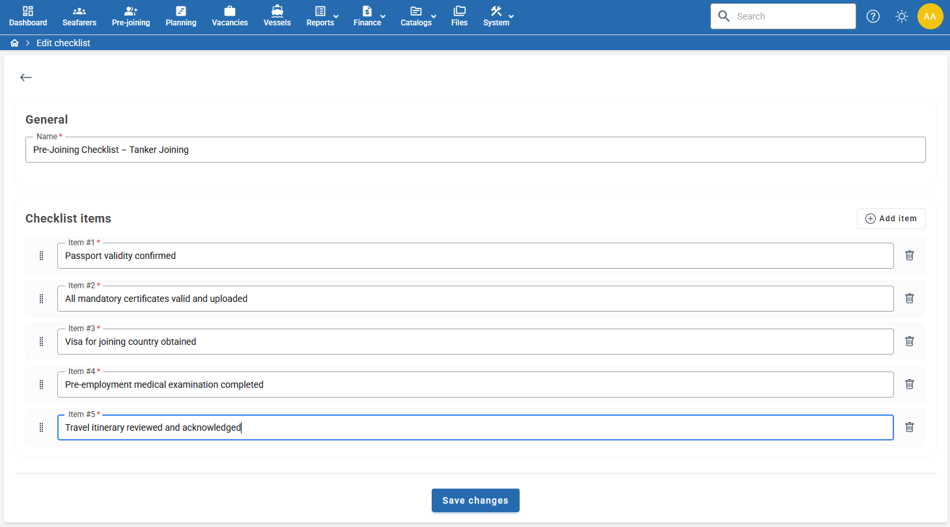Image resolution: width=950 pixels, height=527 pixels.
Task: Open the AA user avatar menu
Action: 930,16
